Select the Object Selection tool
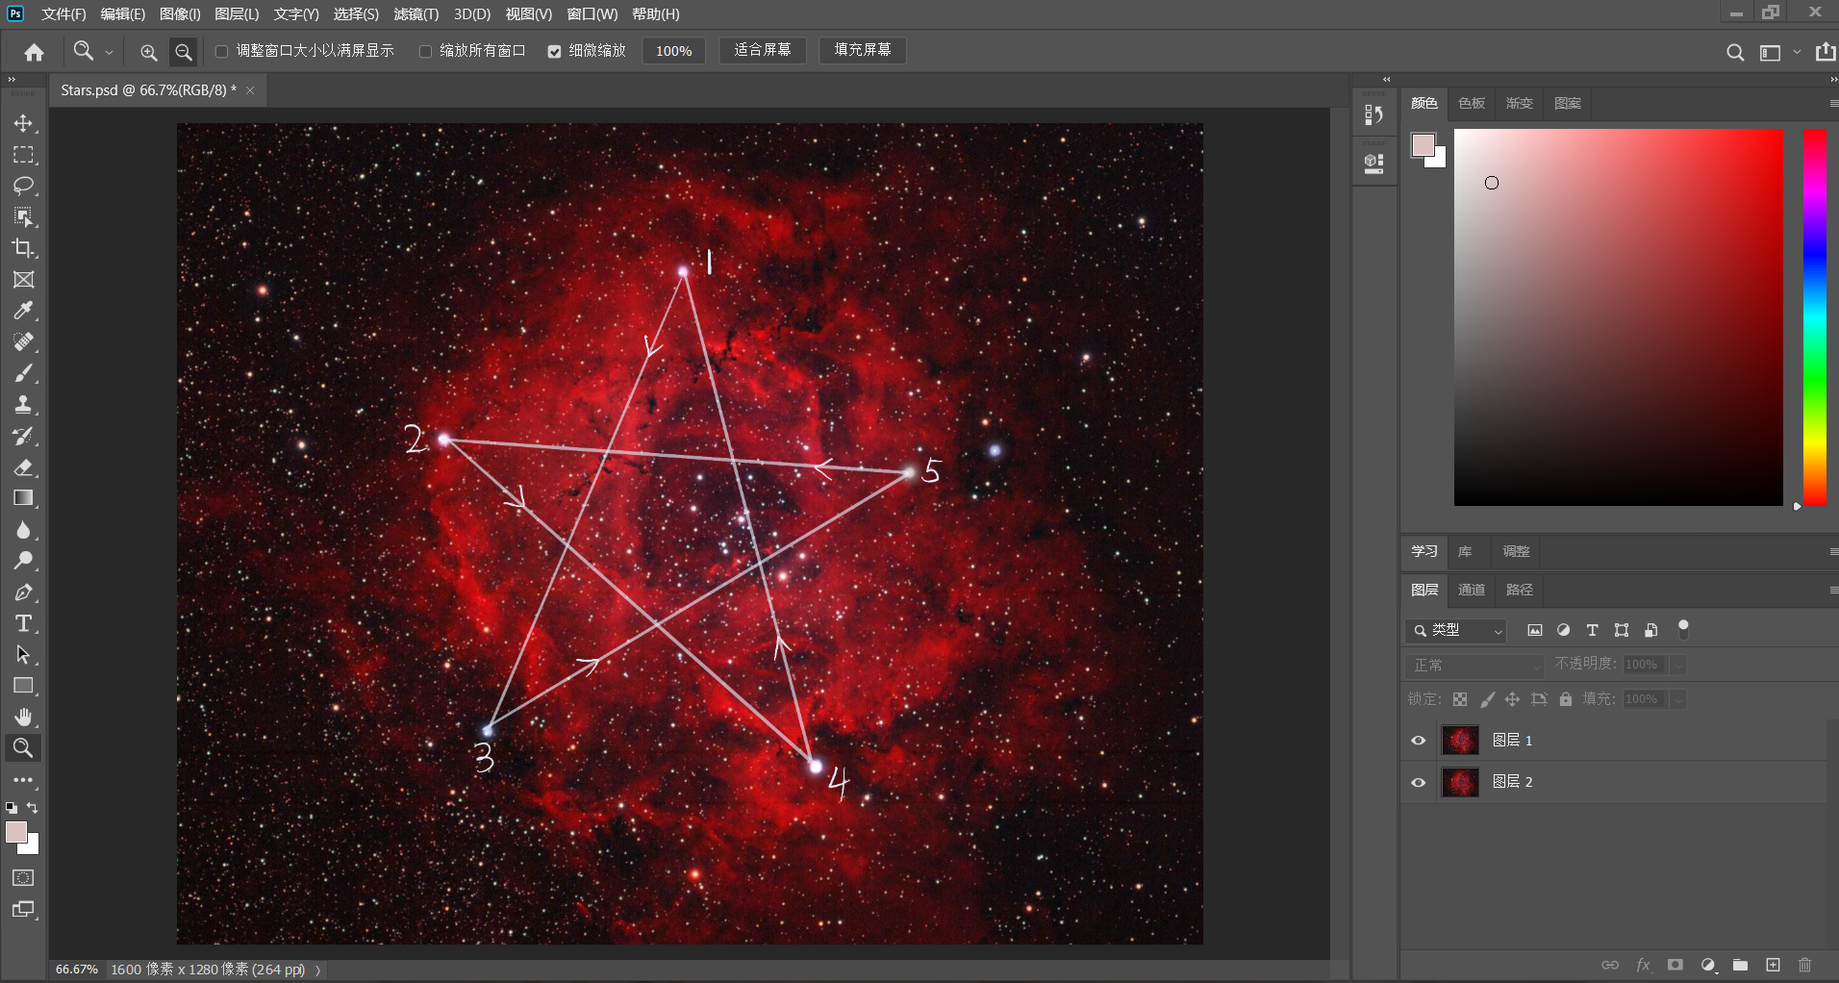 click(x=24, y=217)
